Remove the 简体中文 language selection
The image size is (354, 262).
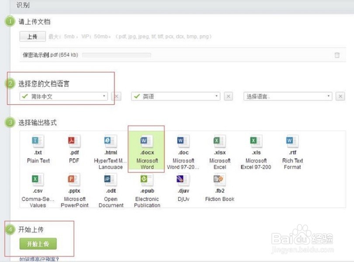(116, 97)
